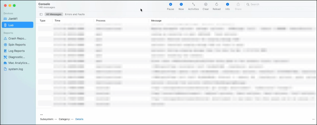Clear all console messages
The image size is (317, 125).
(x=206, y=6)
